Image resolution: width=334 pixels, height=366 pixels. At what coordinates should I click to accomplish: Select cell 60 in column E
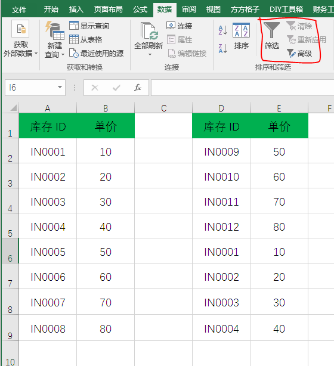tap(279, 176)
